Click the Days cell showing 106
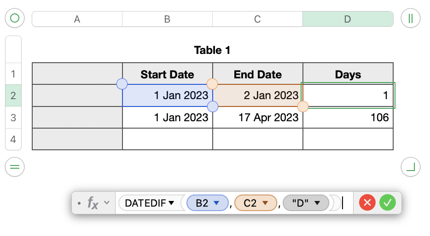Image resolution: width=430 pixels, height=236 pixels. click(348, 118)
